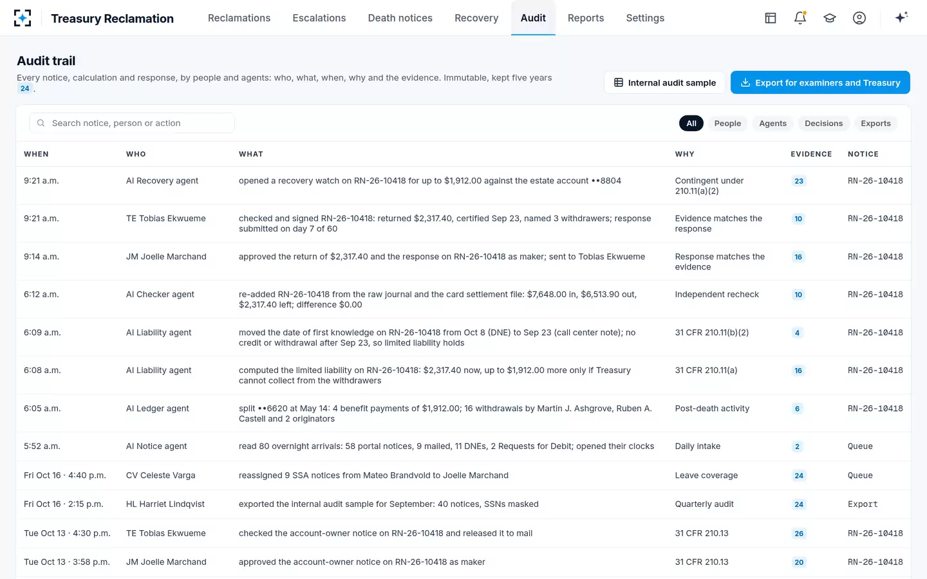This screenshot has width=927, height=579.
Task: Click the 'WHEN' column header
Action: 36,154
